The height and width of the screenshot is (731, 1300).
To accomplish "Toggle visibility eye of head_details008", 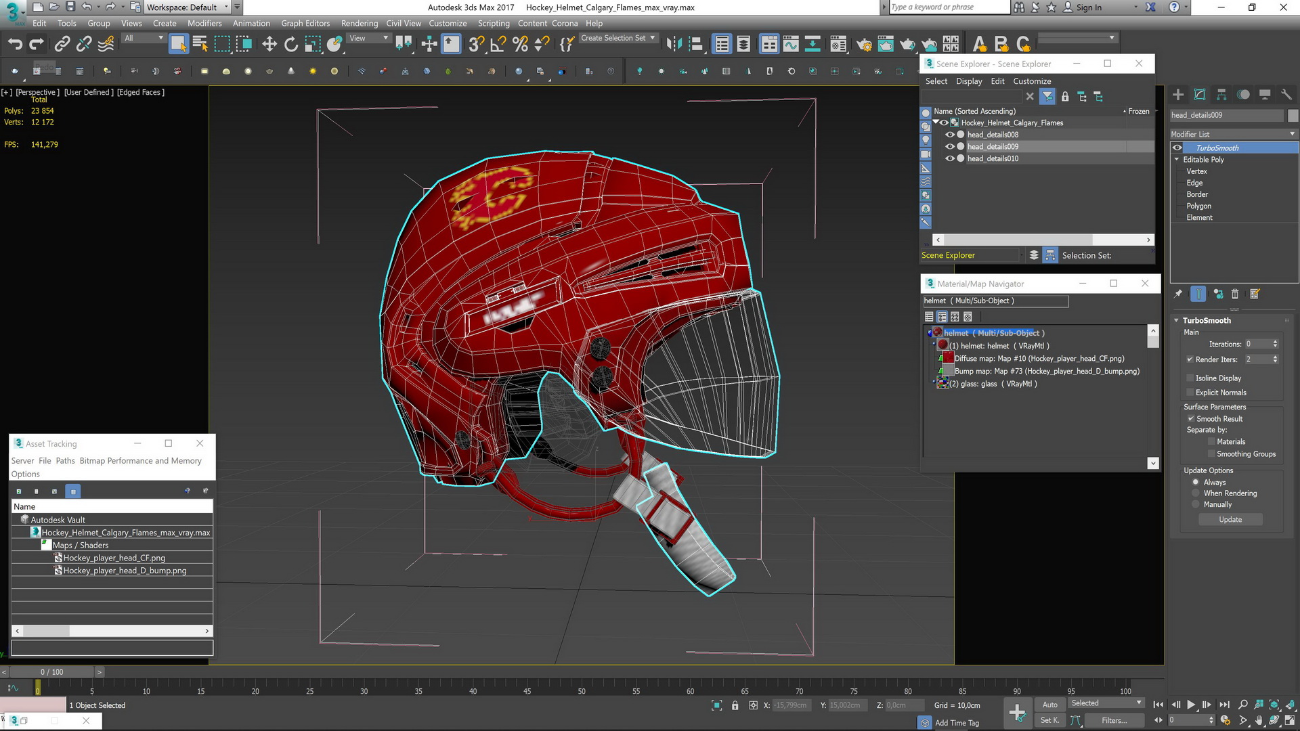I will [949, 135].
